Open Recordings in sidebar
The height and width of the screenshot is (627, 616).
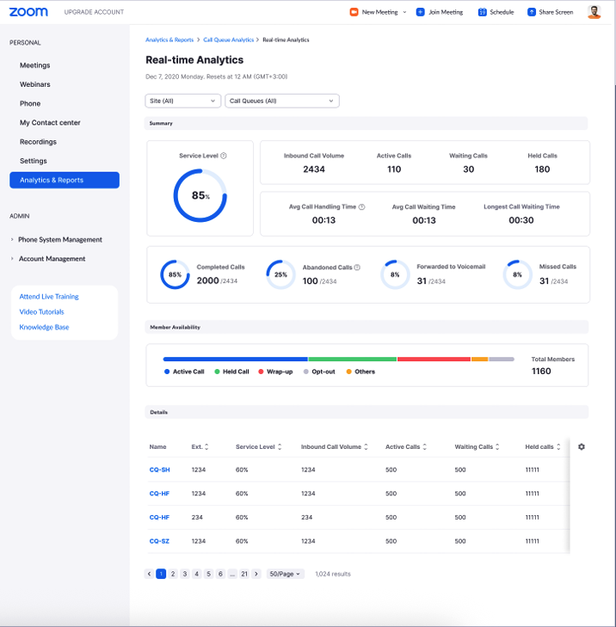point(38,142)
